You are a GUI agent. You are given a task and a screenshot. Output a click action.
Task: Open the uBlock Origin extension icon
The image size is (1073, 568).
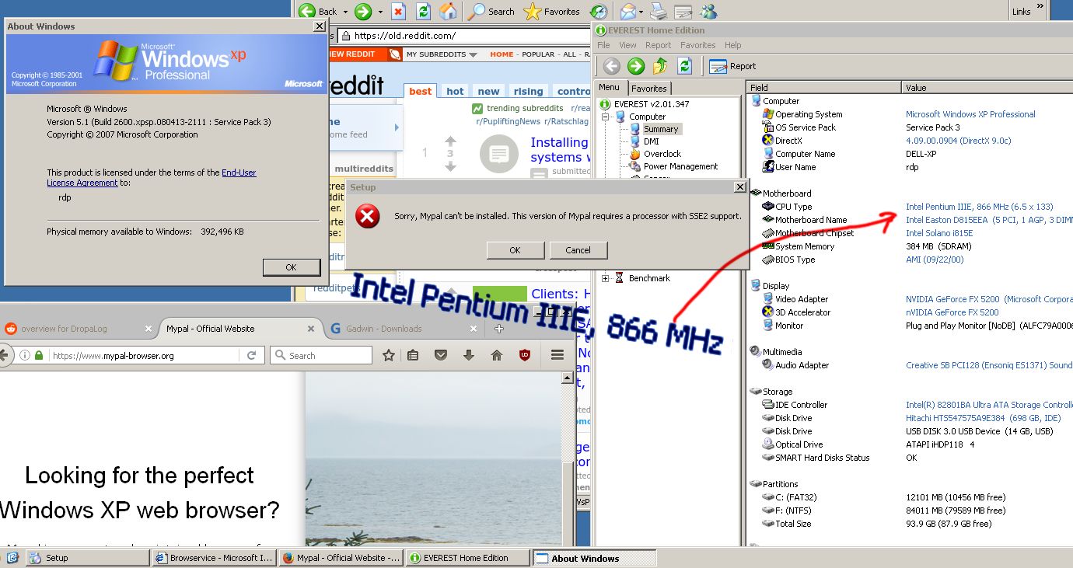[x=525, y=355]
